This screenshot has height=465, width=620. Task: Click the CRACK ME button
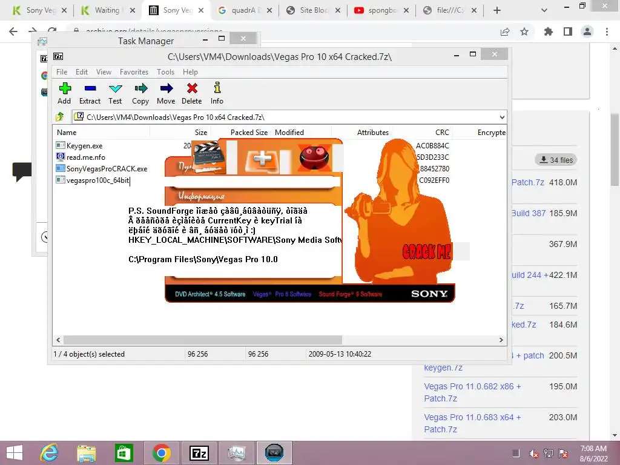pos(426,251)
